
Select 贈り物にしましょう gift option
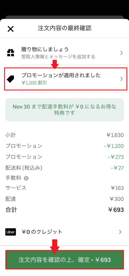click(64, 53)
